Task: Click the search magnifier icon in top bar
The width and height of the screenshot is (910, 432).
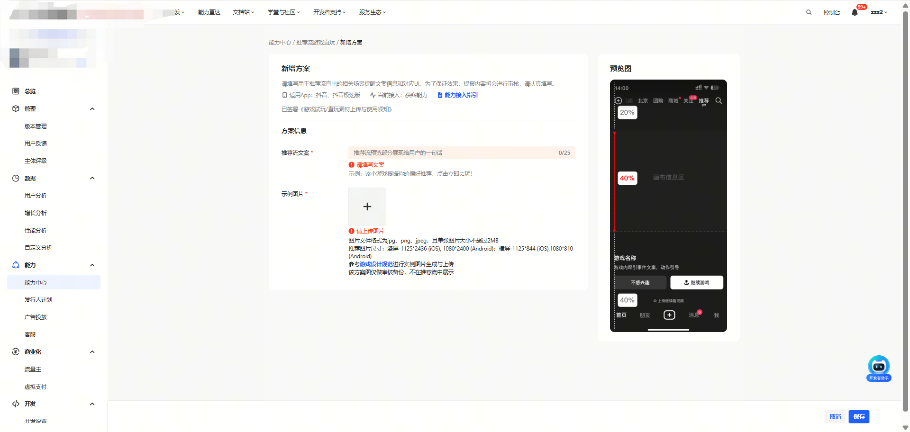Action: click(809, 12)
